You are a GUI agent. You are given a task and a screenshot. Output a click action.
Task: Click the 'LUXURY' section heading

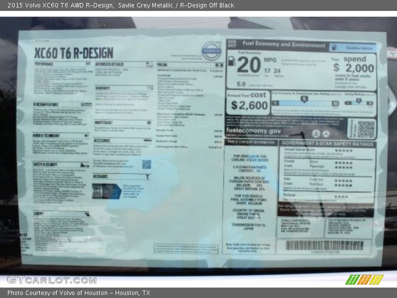coord(39,214)
